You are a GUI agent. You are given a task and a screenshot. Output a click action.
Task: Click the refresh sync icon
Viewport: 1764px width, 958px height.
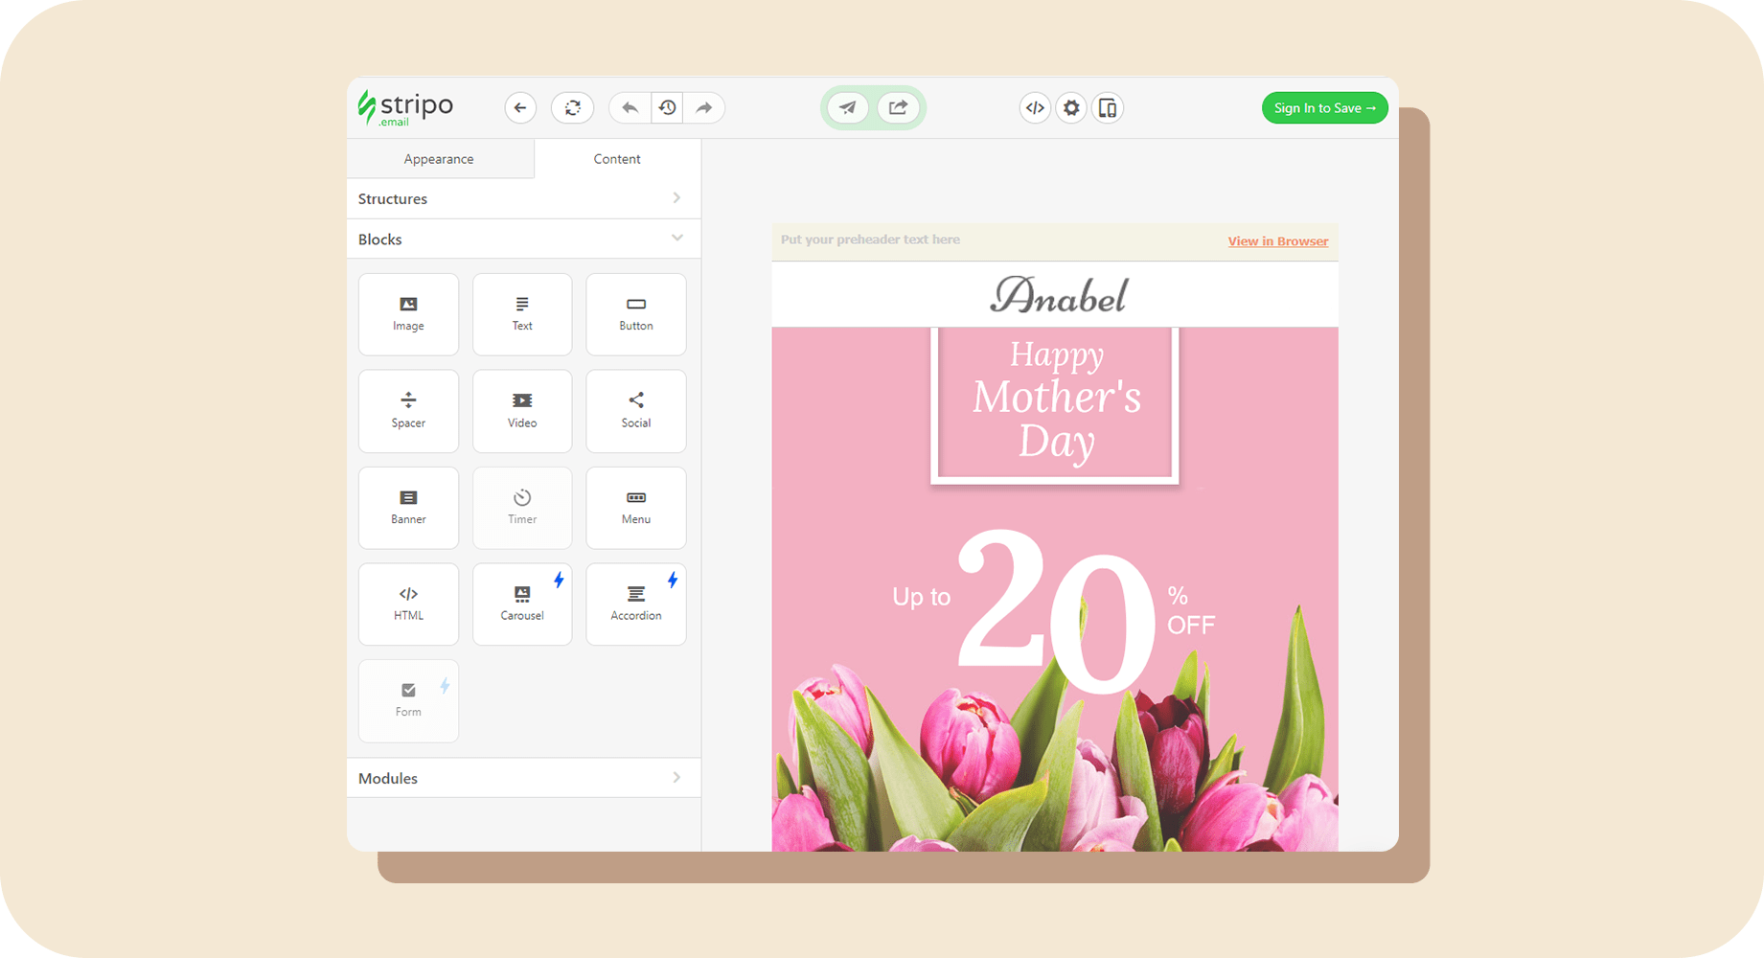[x=572, y=108]
